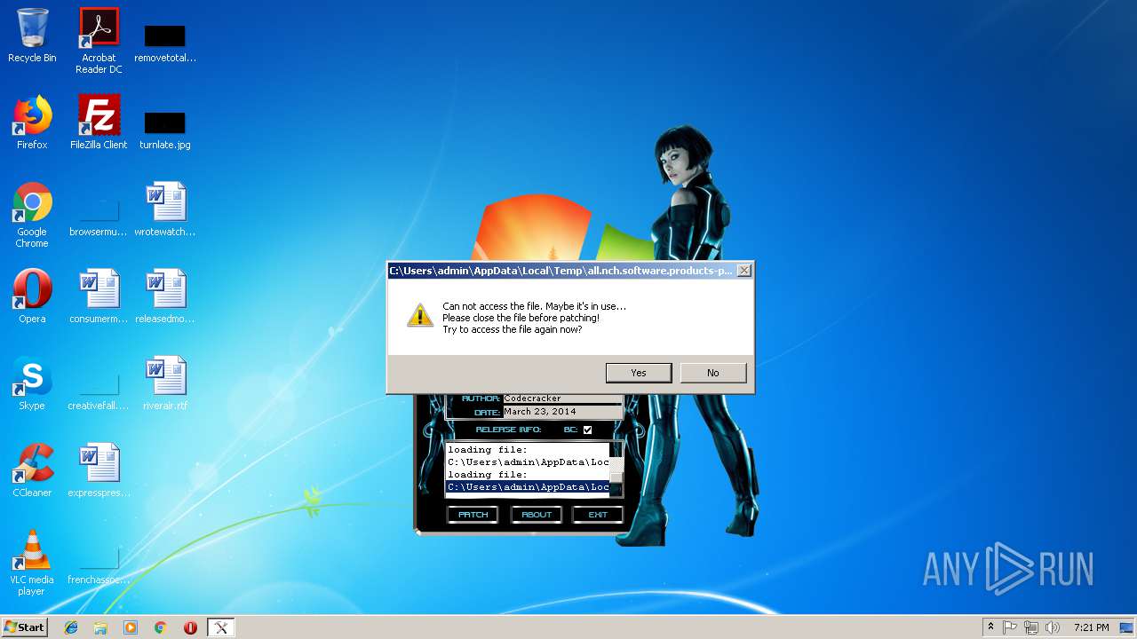Select frenchassoc desktop file
The width and height of the screenshot is (1137, 639).
99,566
